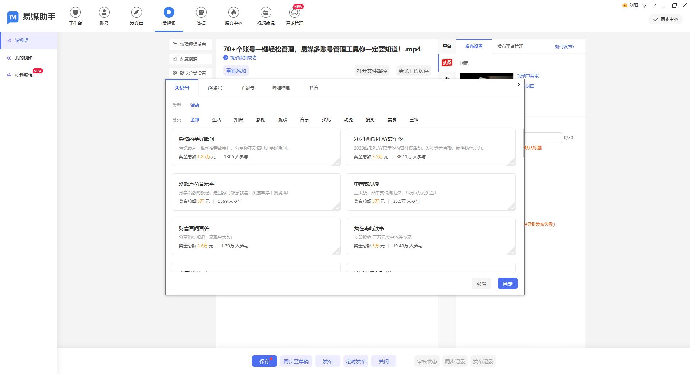Open 评论管理 comment management
This screenshot has width=690, height=374.
point(294,16)
